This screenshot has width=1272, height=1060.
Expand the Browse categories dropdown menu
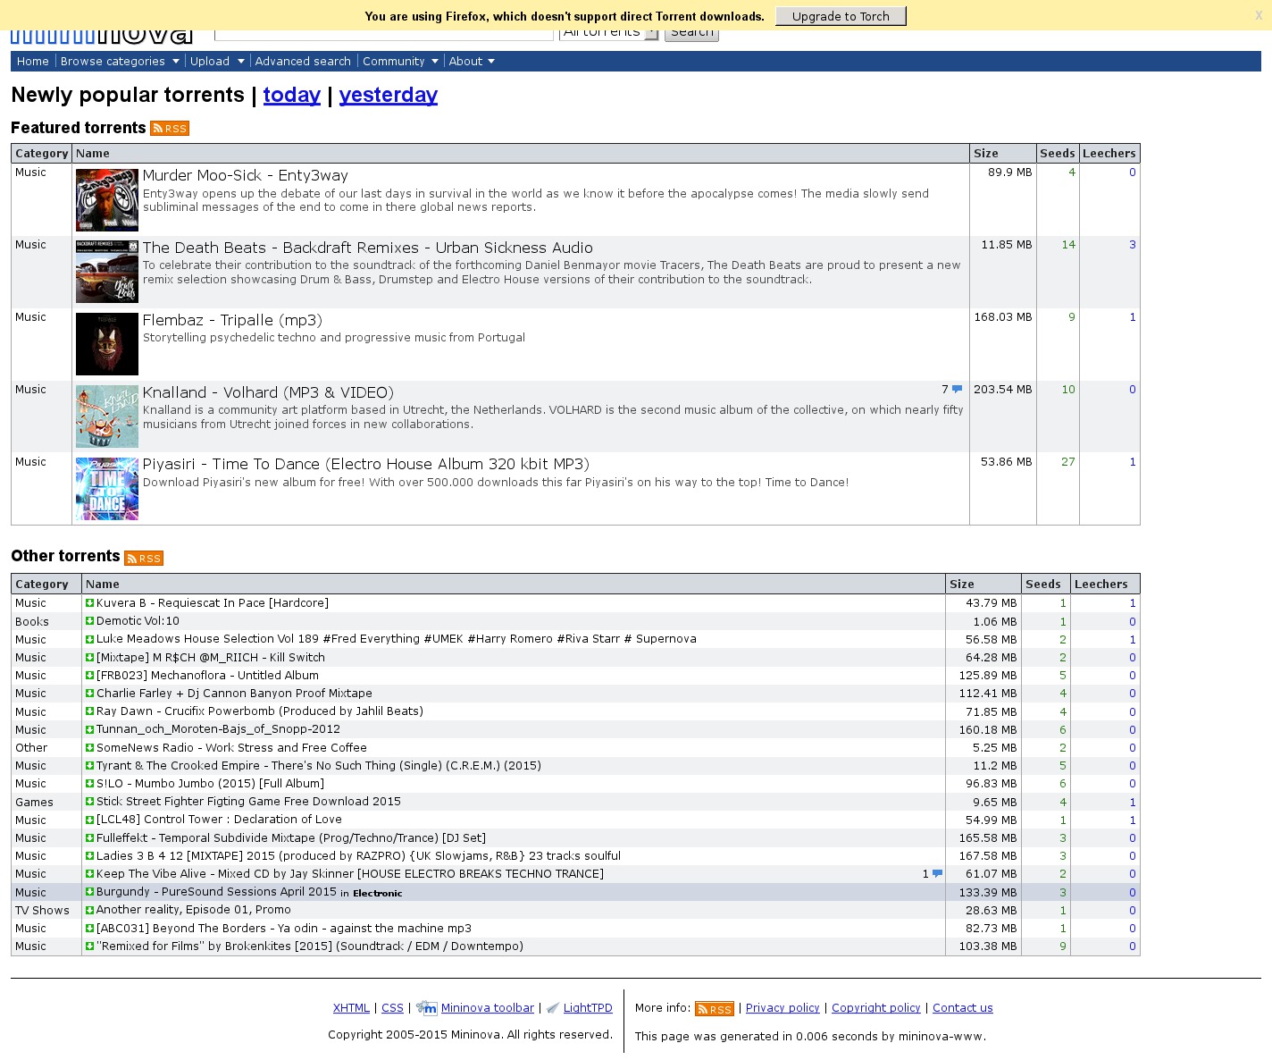click(120, 62)
